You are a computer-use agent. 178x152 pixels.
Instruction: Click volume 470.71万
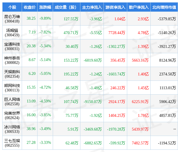(x=71, y=33)
